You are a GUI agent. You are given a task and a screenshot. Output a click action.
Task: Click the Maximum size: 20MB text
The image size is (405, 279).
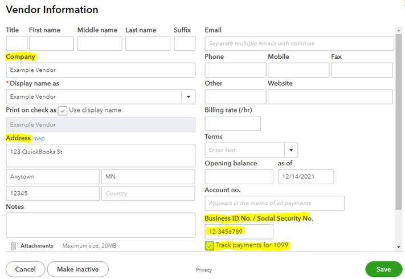(89, 245)
